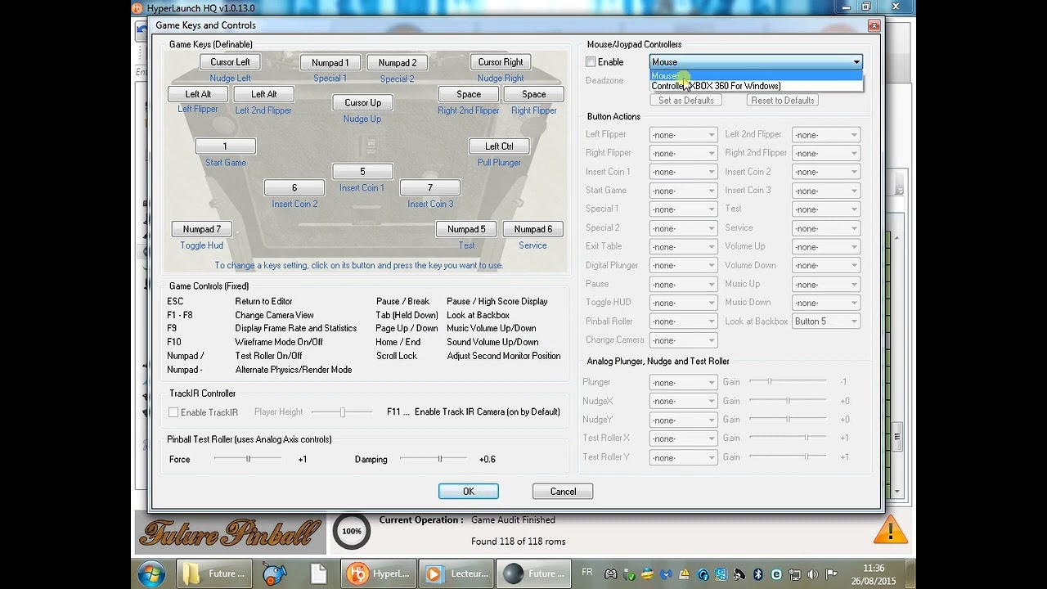Open the Left Flipper button action dropdown
Viewport: 1047px width, 589px height.
point(683,135)
